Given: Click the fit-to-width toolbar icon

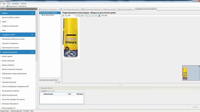Looking at the screenshot, I should point(77,16).
